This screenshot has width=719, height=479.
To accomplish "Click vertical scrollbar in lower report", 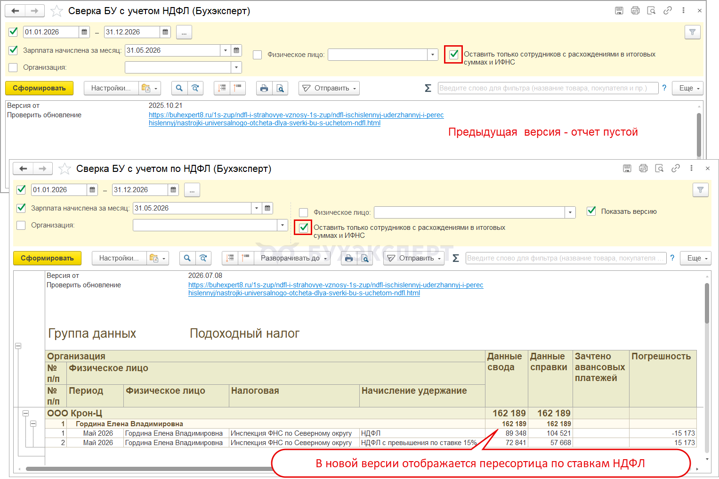I will [x=707, y=304].
